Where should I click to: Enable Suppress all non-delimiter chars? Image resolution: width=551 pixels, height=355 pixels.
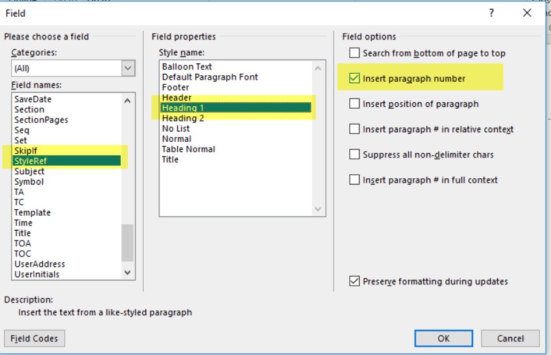click(x=354, y=154)
